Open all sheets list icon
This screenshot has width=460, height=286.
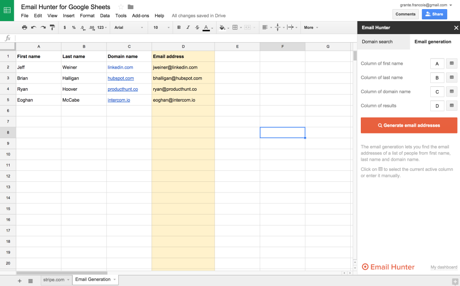(31, 281)
